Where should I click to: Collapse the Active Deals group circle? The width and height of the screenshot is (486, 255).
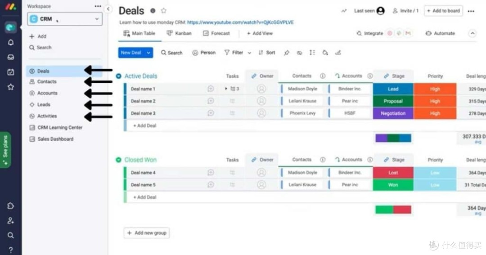pyautogui.click(x=118, y=76)
